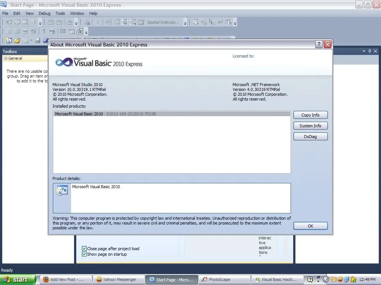This screenshot has width=381, height=285.
Task: Click the System Info button
Action: 310,125
